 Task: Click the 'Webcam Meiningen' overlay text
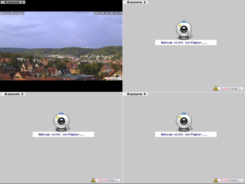[12, 13]
